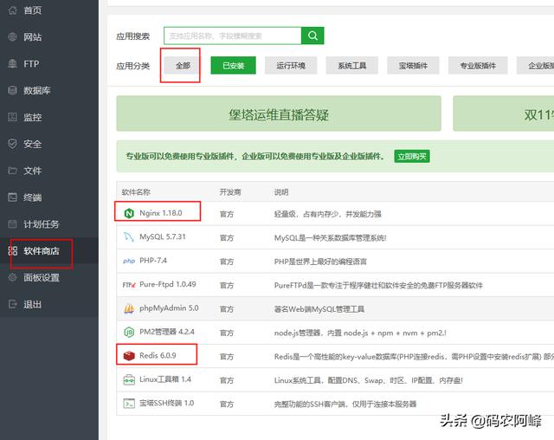The width and height of the screenshot is (554, 440).
Task: Click the PM2管理器 4.2.4 name
Action: [x=167, y=332]
